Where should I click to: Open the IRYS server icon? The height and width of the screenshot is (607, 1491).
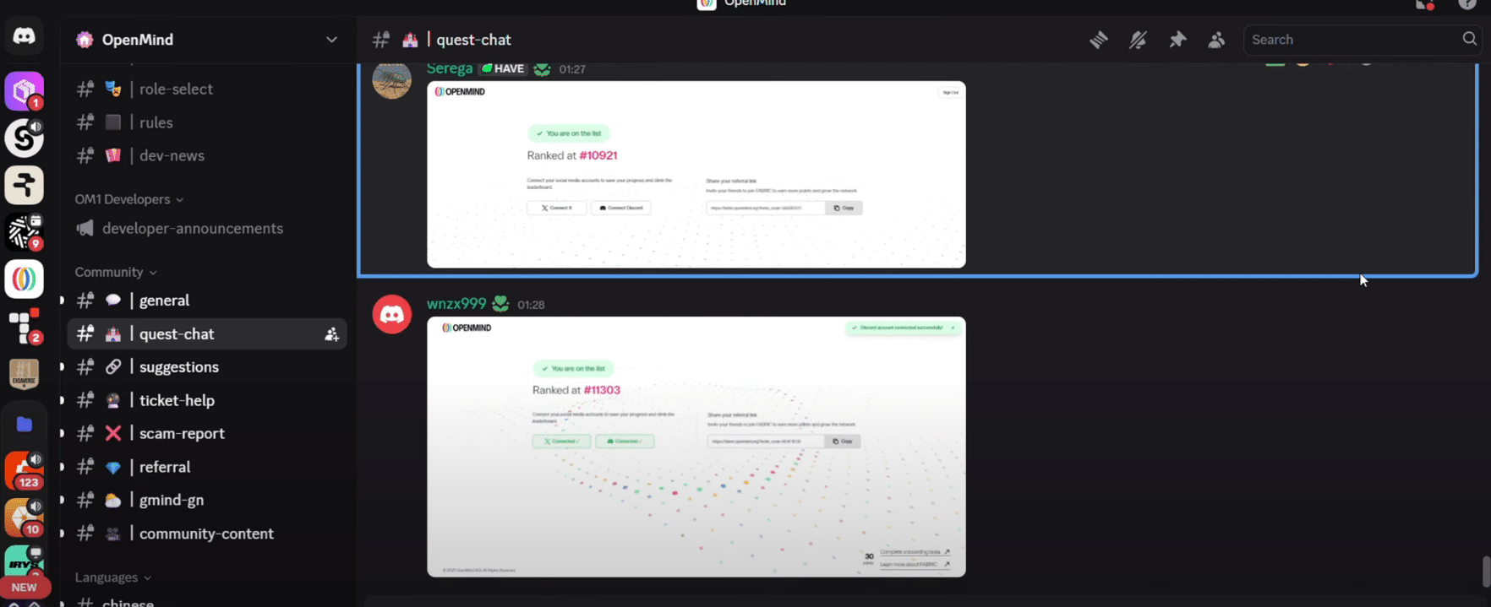pos(24,562)
